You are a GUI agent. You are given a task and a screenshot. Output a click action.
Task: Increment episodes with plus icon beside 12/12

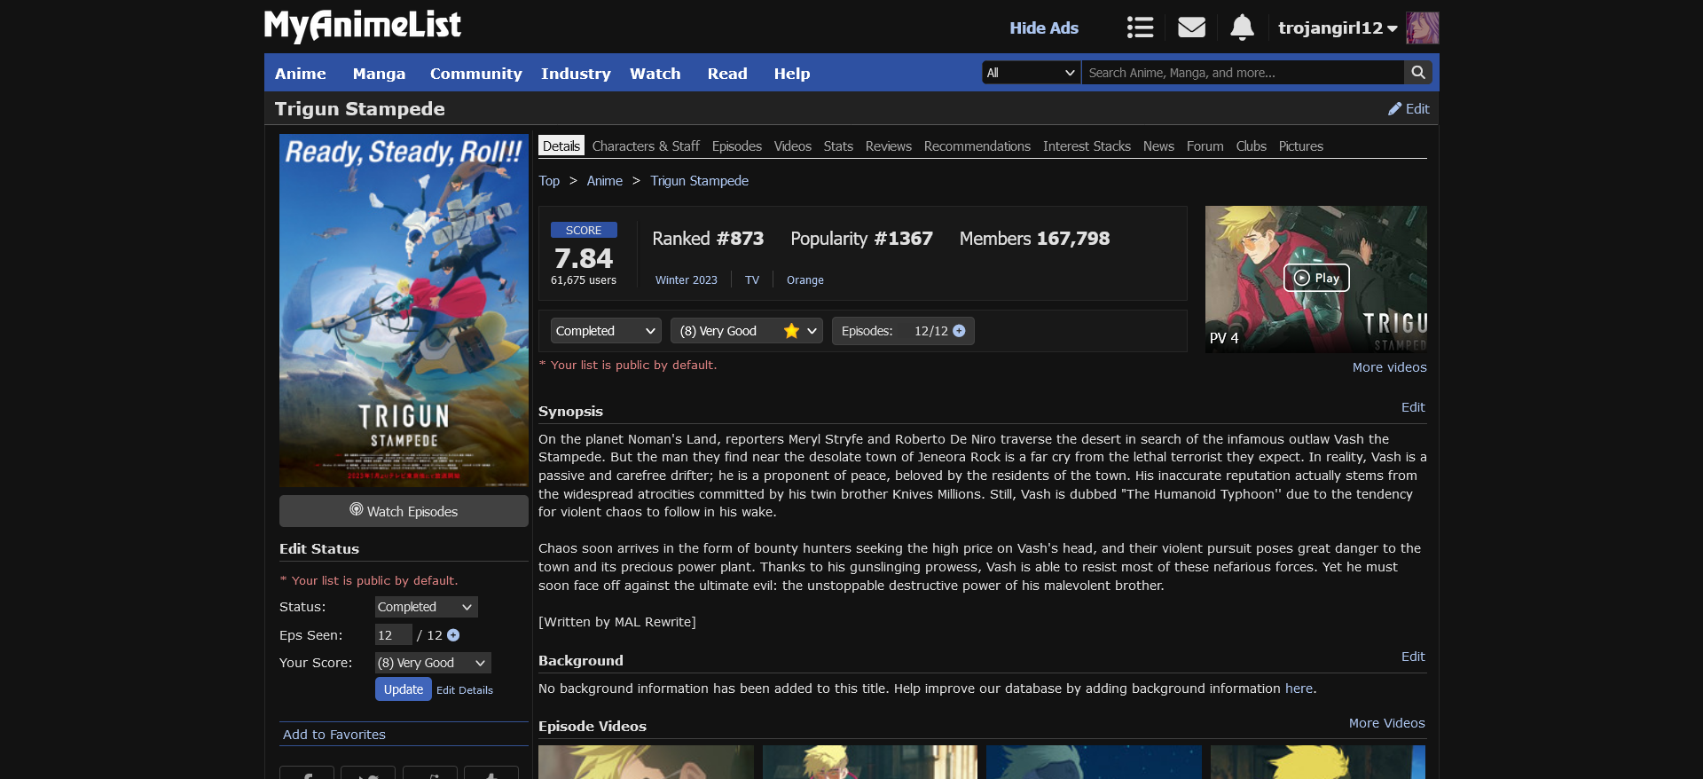coord(959,331)
